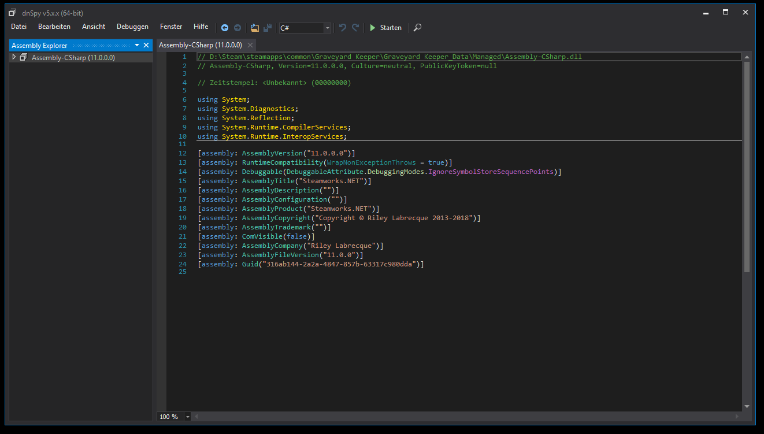The height and width of the screenshot is (434, 764).
Task: Click the horizontal scrollbar right arrow
Action: [736, 417]
